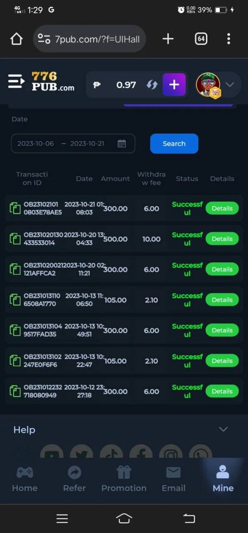Open the Email tab
Image resolution: width=248 pixels, height=533 pixels.
(x=173, y=479)
